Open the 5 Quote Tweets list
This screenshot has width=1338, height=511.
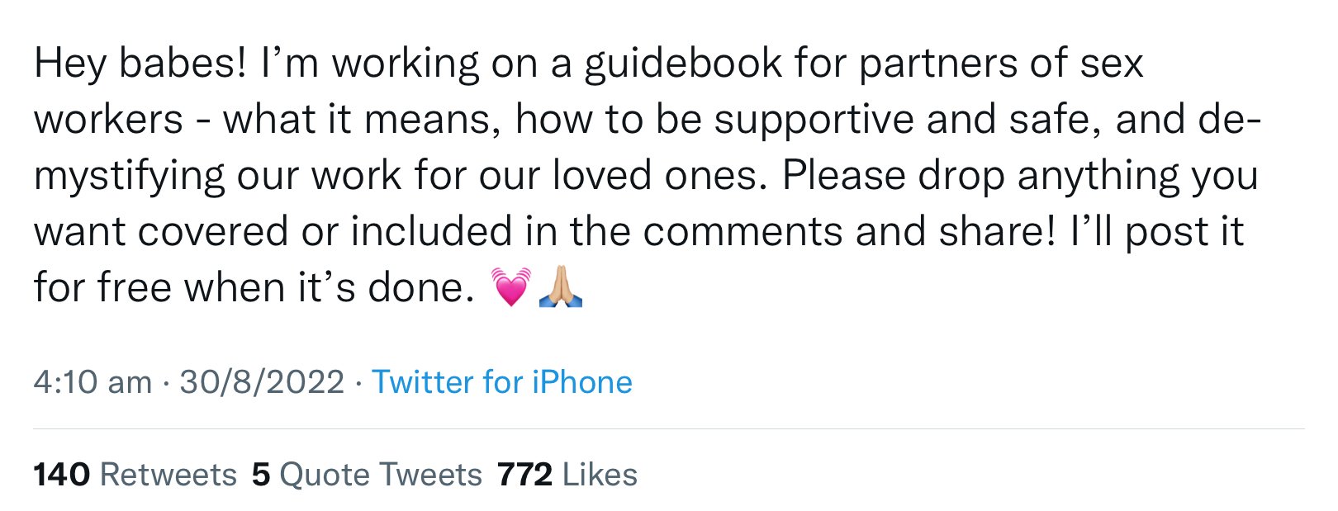[x=367, y=475]
